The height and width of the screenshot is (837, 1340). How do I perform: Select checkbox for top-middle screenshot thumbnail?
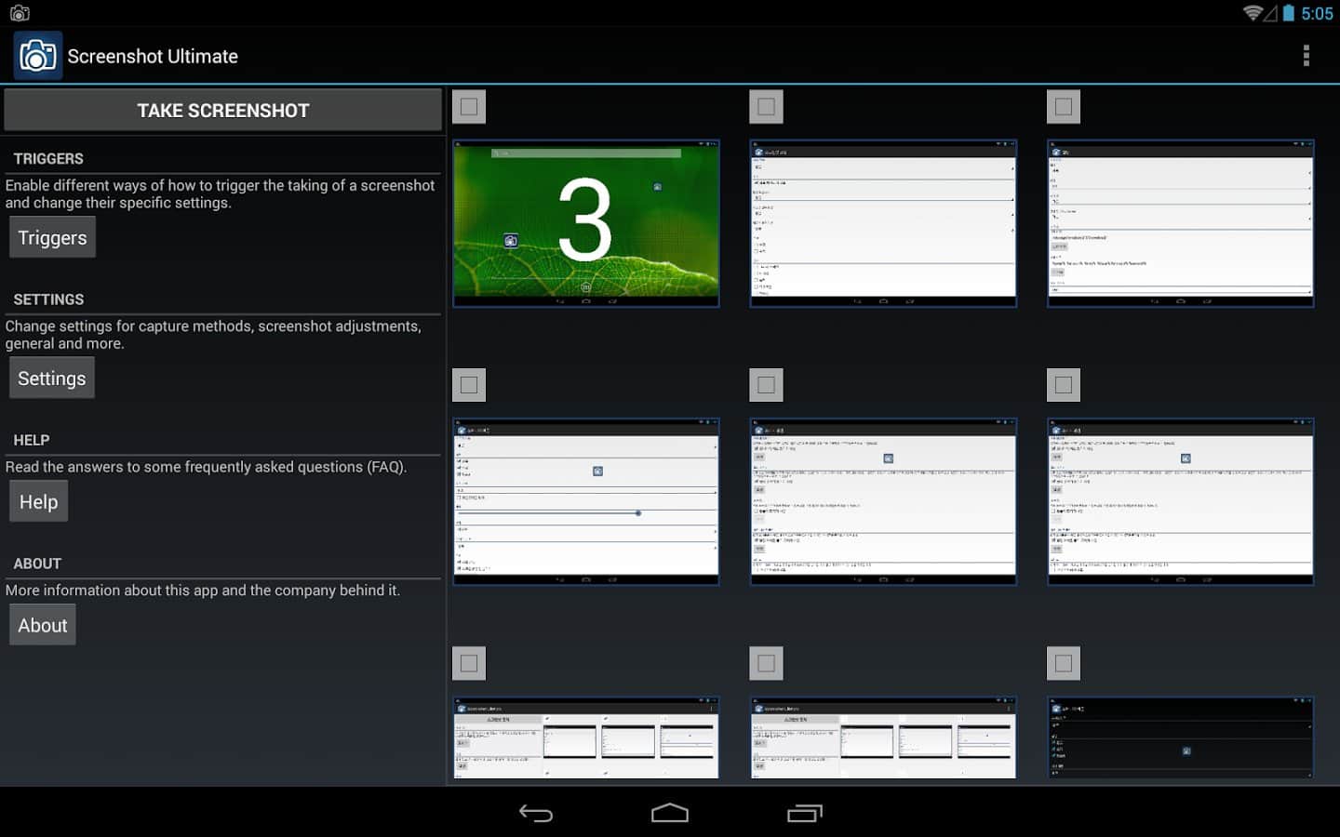766,107
